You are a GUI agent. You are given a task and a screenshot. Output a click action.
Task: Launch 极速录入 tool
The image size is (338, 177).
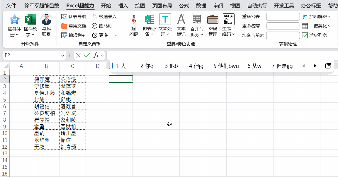click(104, 17)
